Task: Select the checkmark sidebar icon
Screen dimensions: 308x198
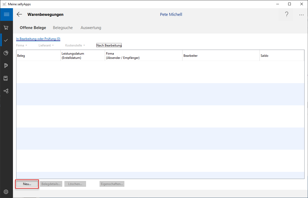Action: click(x=6, y=40)
